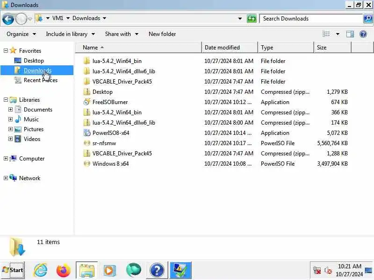
Task: Launch Firefox from the taskbar
Action: coord(63,270)
